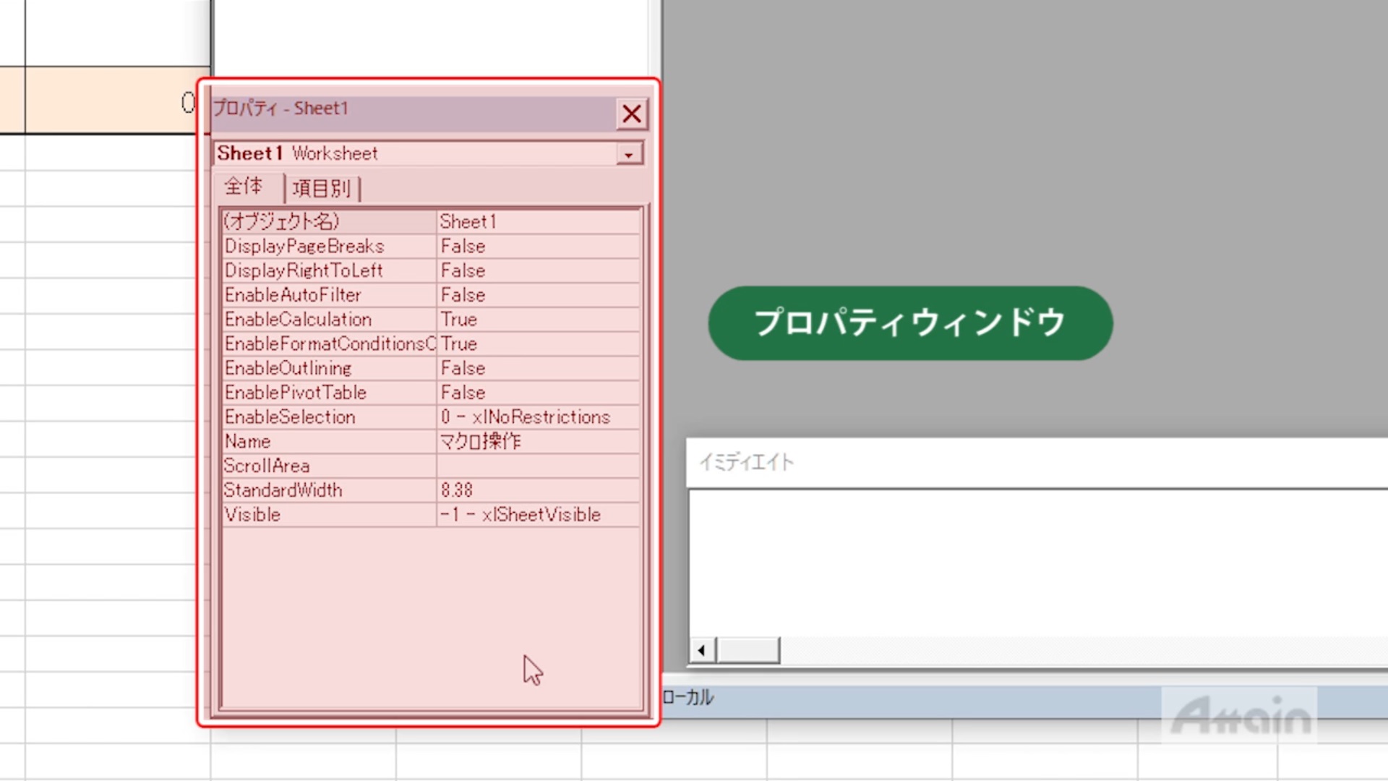The image size is (1388, 781).
Task: Click the StandardWidth value 8.38
Action: (538, 490)
